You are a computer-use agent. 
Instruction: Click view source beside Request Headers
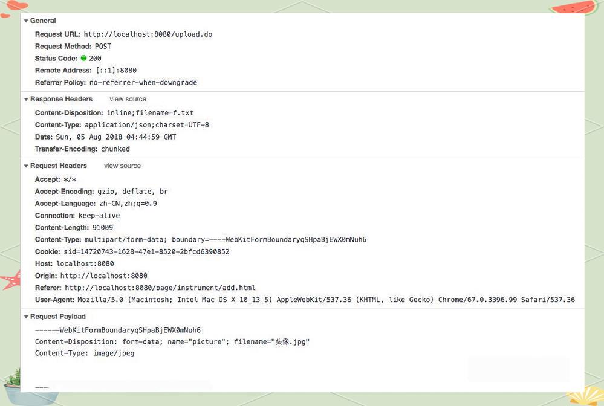pos(123,166)
